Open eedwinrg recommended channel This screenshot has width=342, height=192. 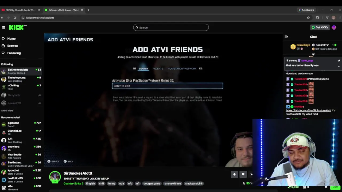click(x=21, y=148)
